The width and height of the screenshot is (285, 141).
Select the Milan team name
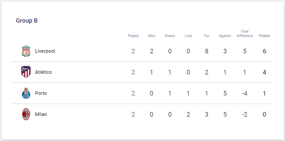[x=41, y=114]
